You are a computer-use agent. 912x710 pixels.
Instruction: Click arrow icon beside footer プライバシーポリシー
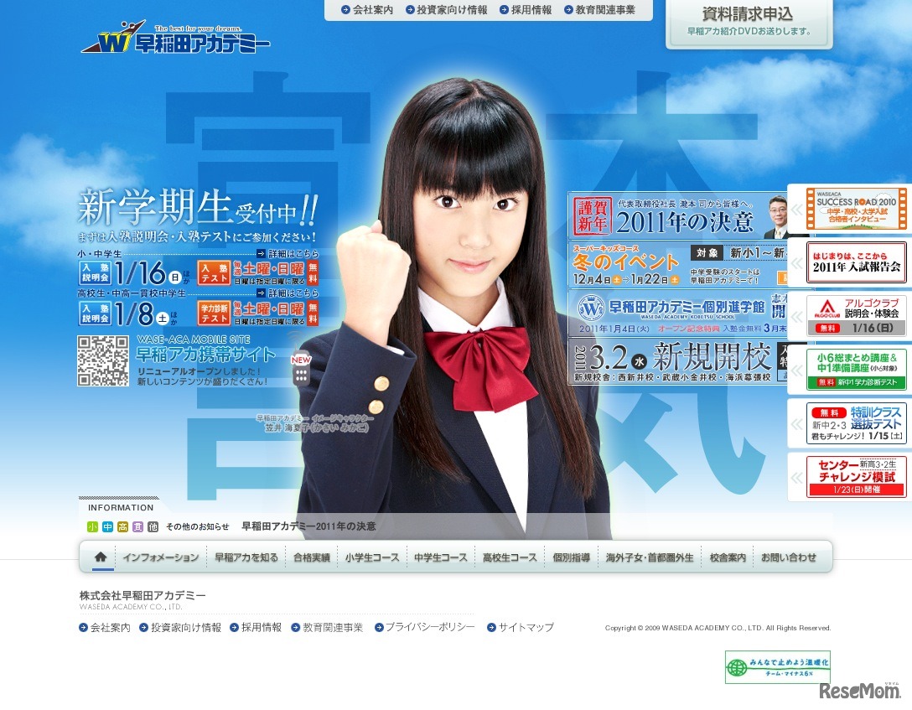pyautogui.click(x=379, y=627)
